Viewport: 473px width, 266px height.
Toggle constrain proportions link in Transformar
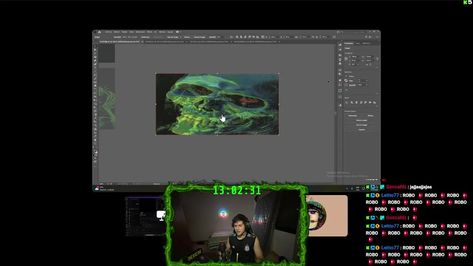[x=377, y=58]
